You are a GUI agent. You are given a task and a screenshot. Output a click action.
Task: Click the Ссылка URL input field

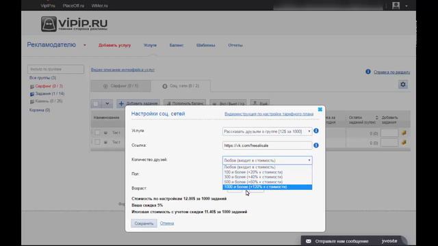pos(268,146)
